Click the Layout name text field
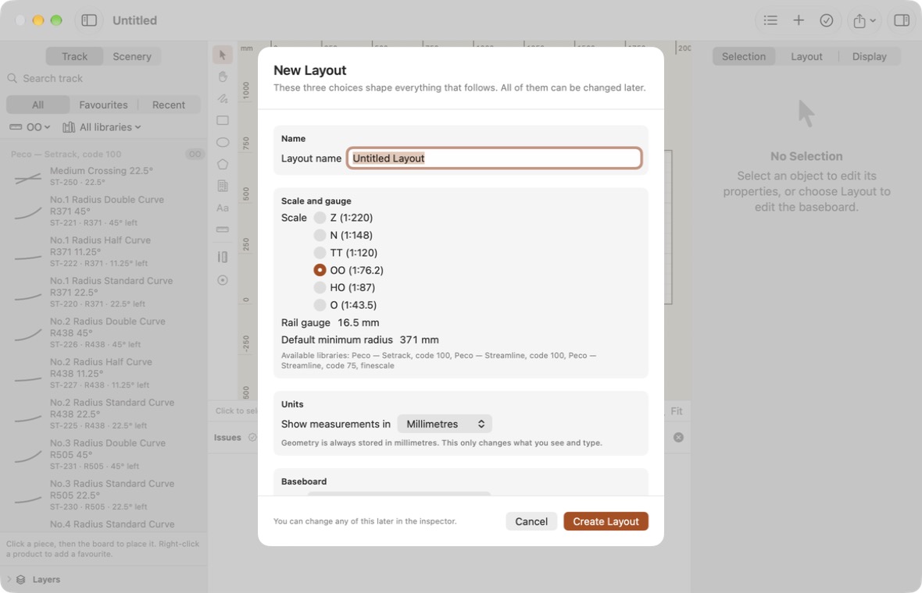 point(494,158)
